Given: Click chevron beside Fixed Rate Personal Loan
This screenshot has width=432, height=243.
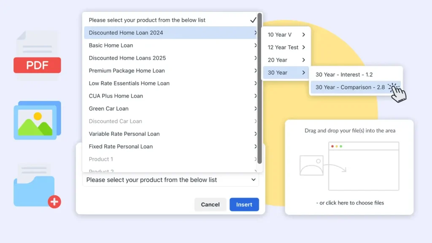Looking at the screenshot, I should pyautogui.click(x=255, y=146).
